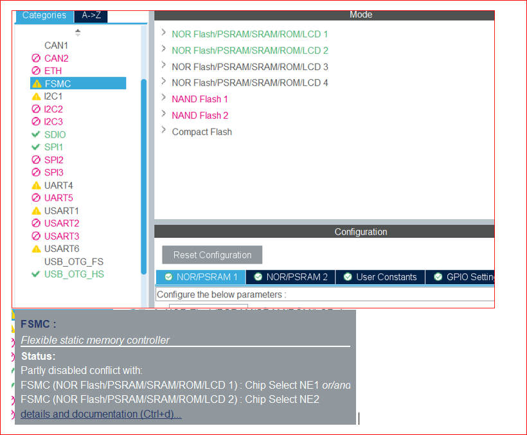Click the check icon on GPIO Settings tab
This screenshot has width=527, height=435.
click(x=438, y=277)
